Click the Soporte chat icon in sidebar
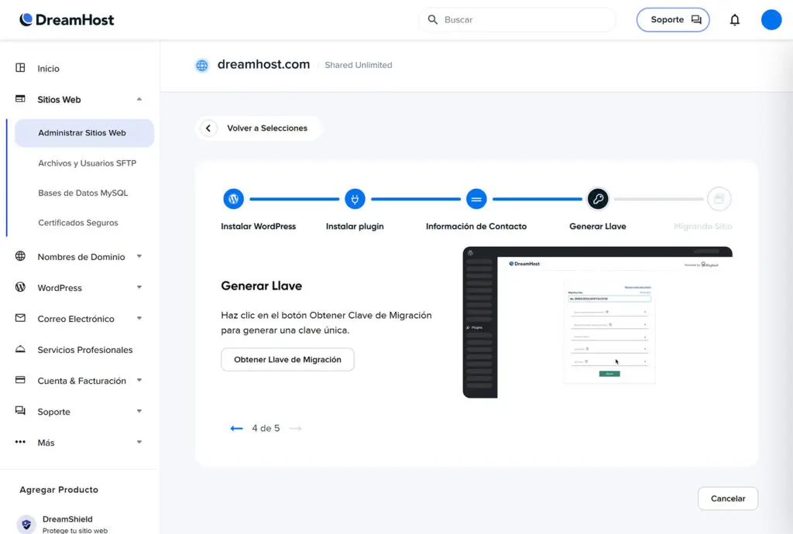Viewport: 793px width, 534px height. point(20,411)
